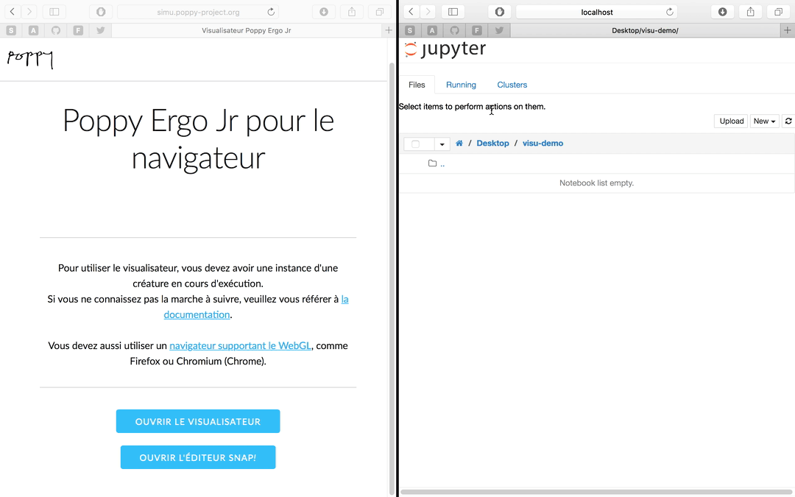This screenshot has width=795, height=497.
Task: Click the simu.poppy-project.org address field
Action: click(x=198, y=12)
